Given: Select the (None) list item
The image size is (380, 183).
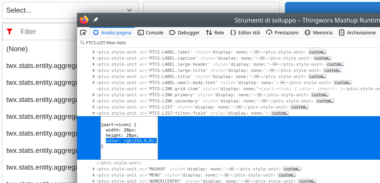Looking at the screenshot, I should 17,49.
